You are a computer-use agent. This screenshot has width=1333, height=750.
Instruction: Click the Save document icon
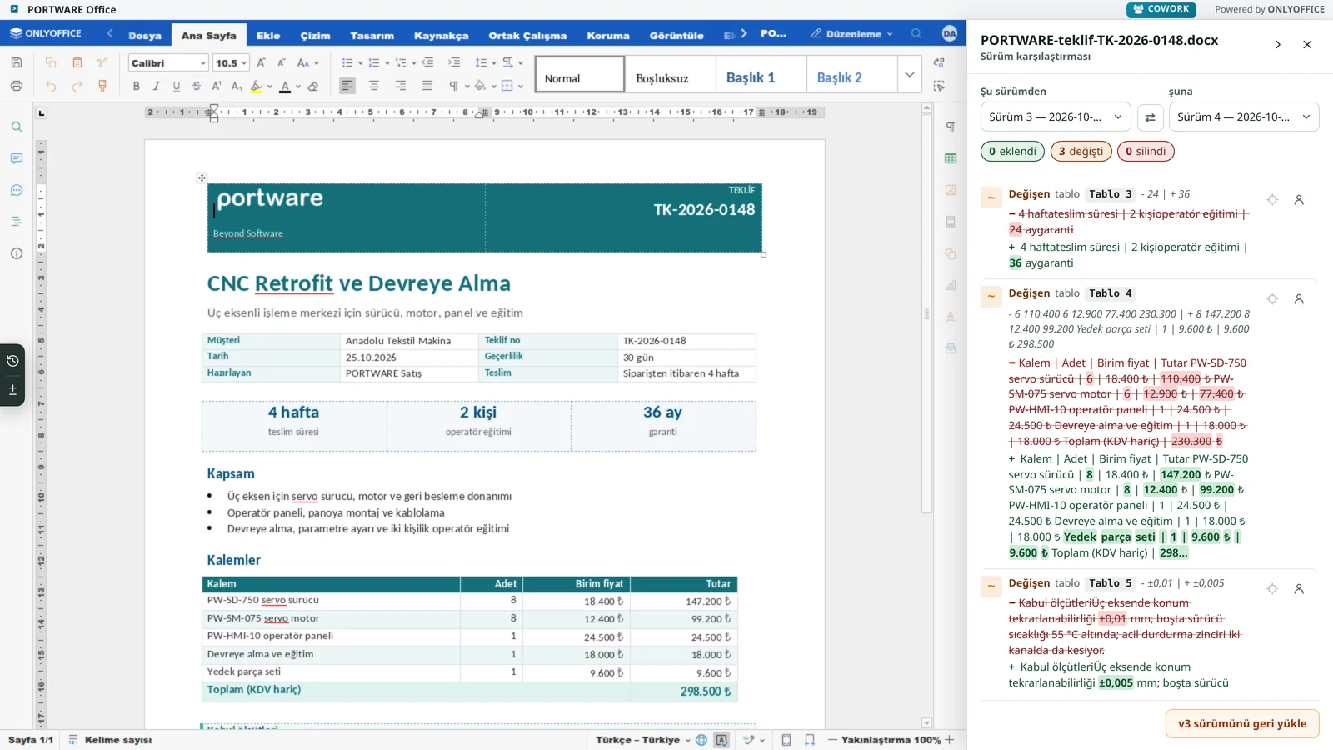click(x=17, y=62)
